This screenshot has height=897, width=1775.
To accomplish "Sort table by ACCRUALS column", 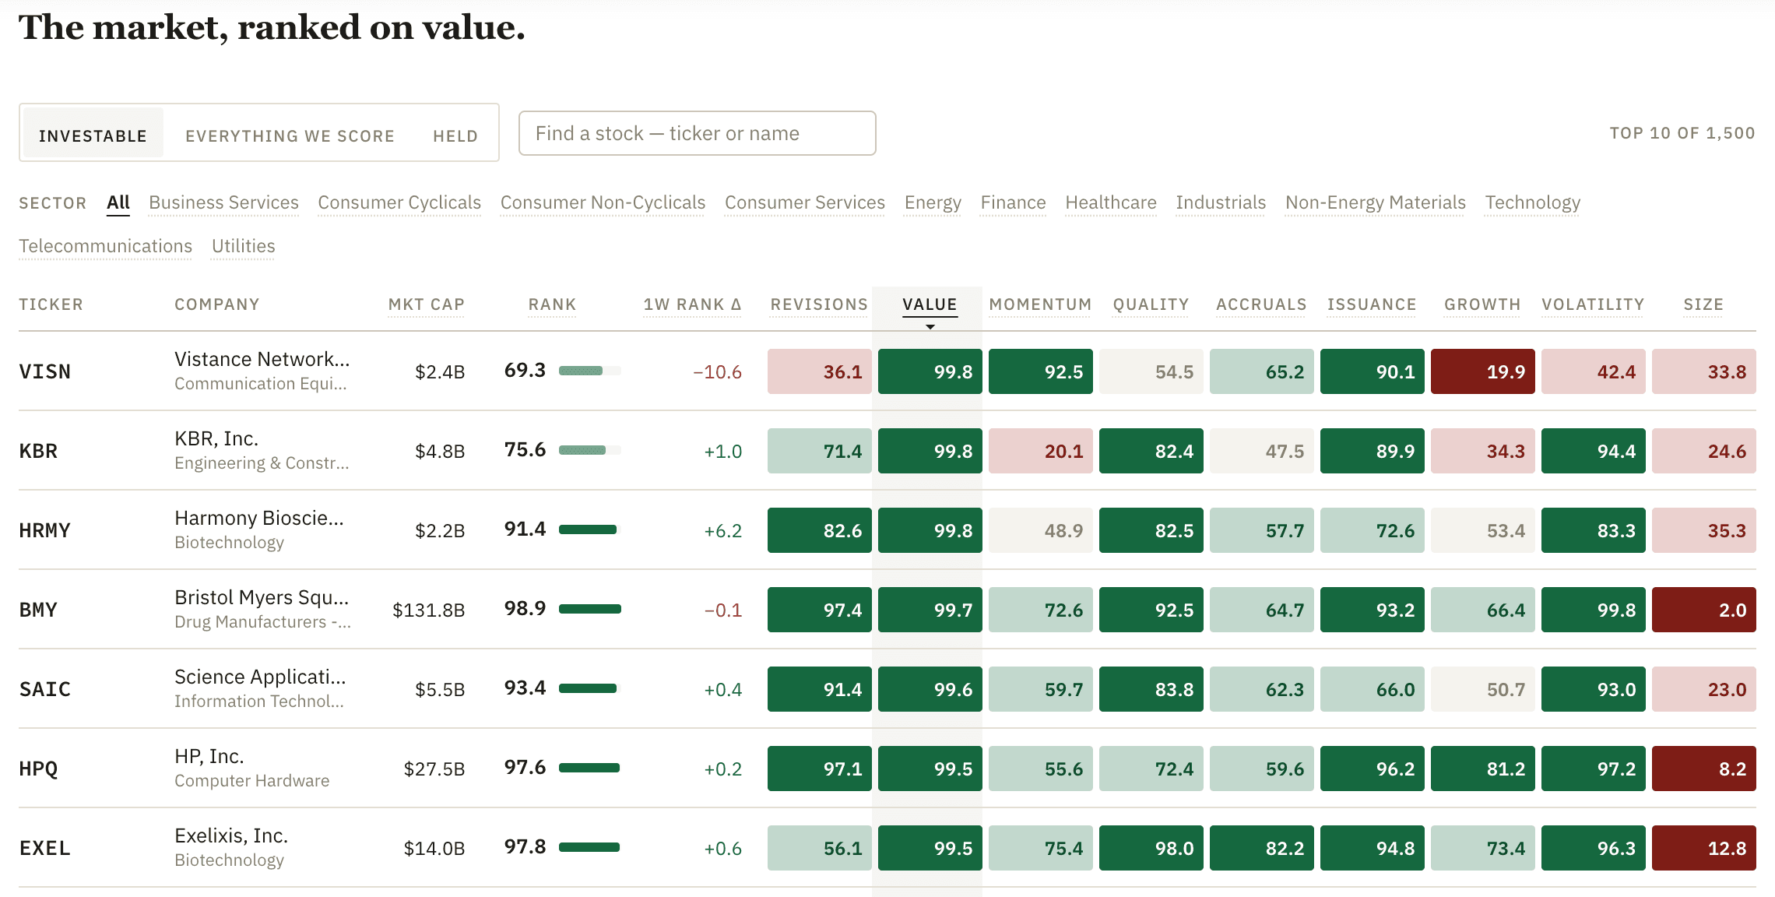I will pos(1261,304).
